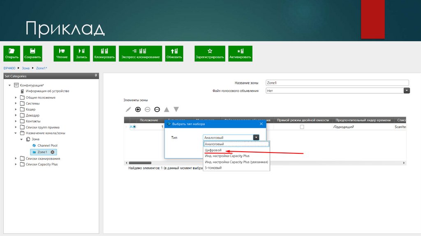Expand Списки групп приема node

coord(16,127)
